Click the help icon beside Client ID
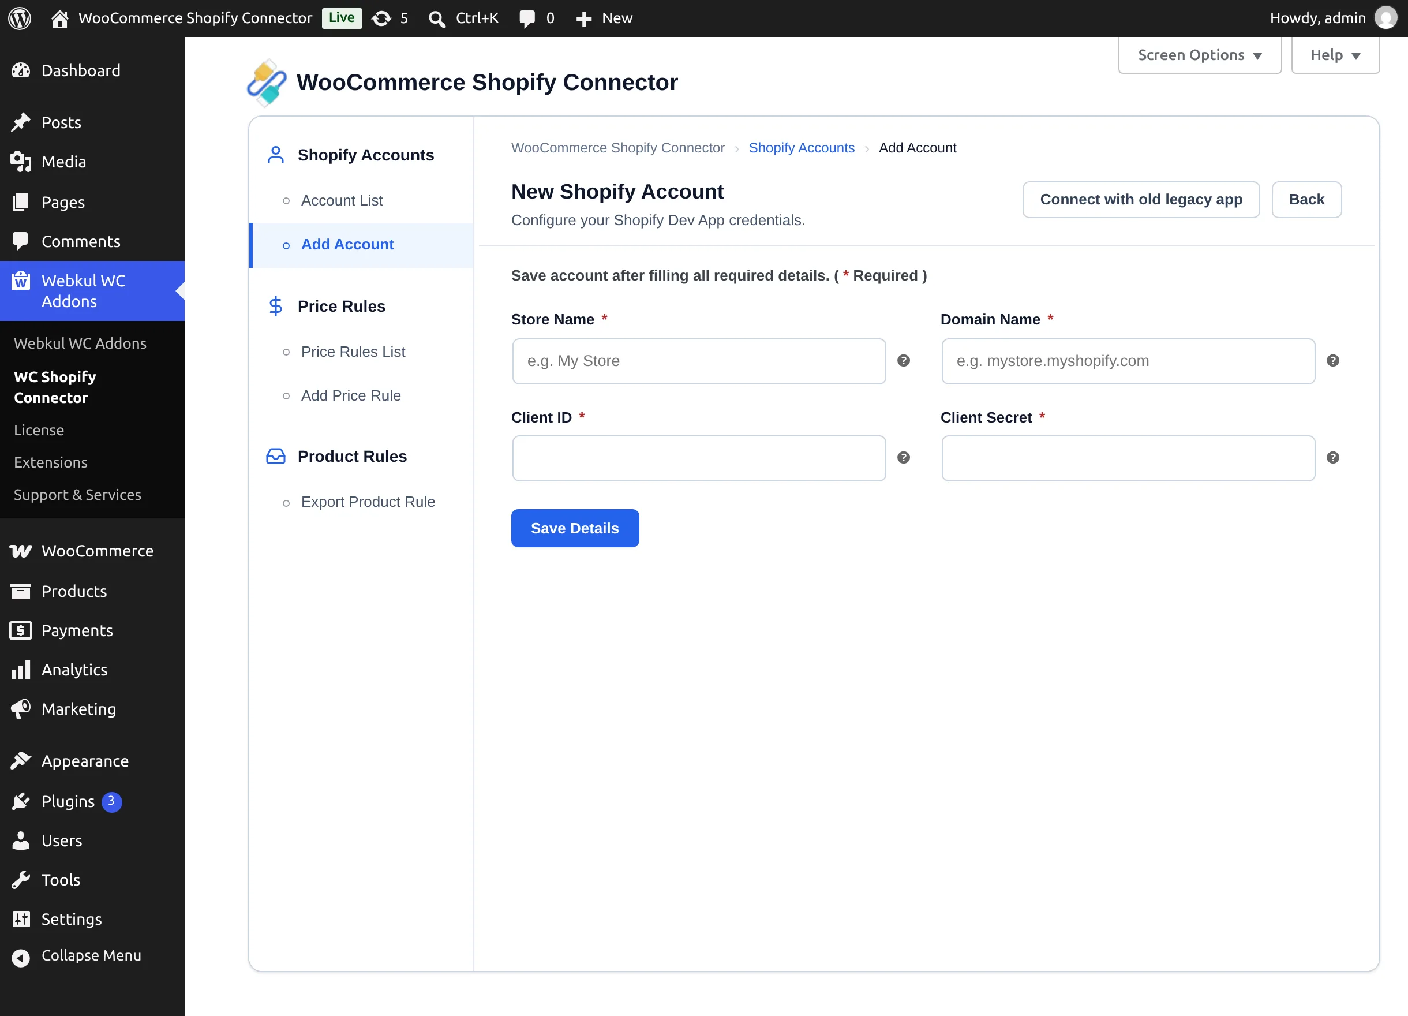 (904, 458)
